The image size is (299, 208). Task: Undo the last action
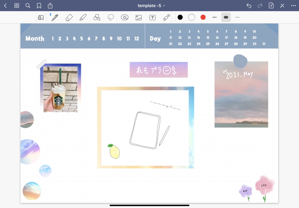coord(249,6)
